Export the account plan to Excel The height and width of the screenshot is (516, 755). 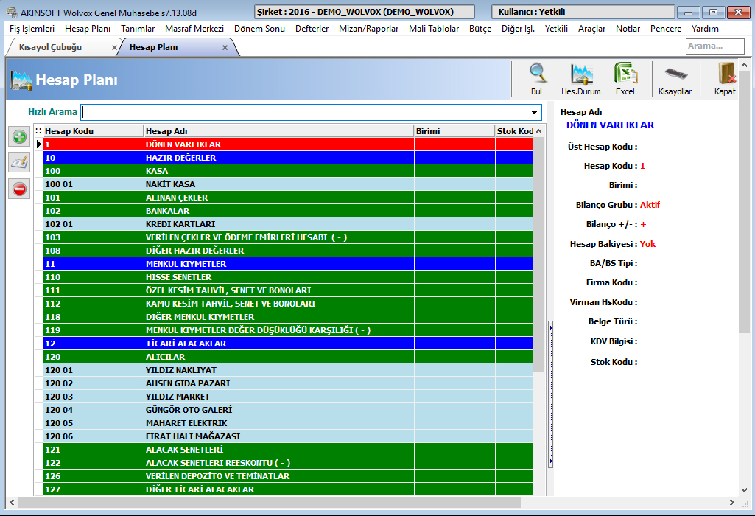coord(625,79)
